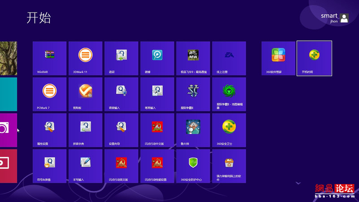Open 360安全防护中心 green shield tile
The image size is (359, 202).
[x=193, y=166]
